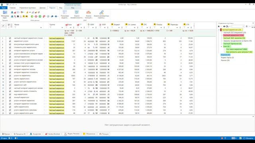Collapse the 'Частный маркетолог (25)' tree node
The height and width of the screenshot is (143, 255).
pos(219,30)
